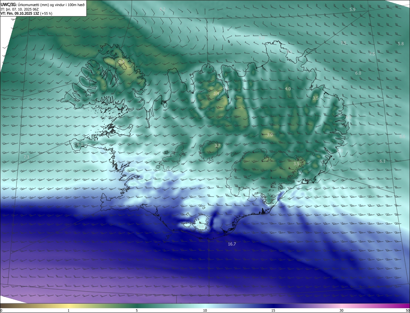Click the 4.0 value label on the map
The height and width of the screenshot is (313, 410).
288,89
